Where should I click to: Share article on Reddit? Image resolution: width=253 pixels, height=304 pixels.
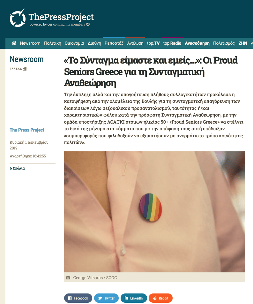pyautogui.click(x=160, y=298)
